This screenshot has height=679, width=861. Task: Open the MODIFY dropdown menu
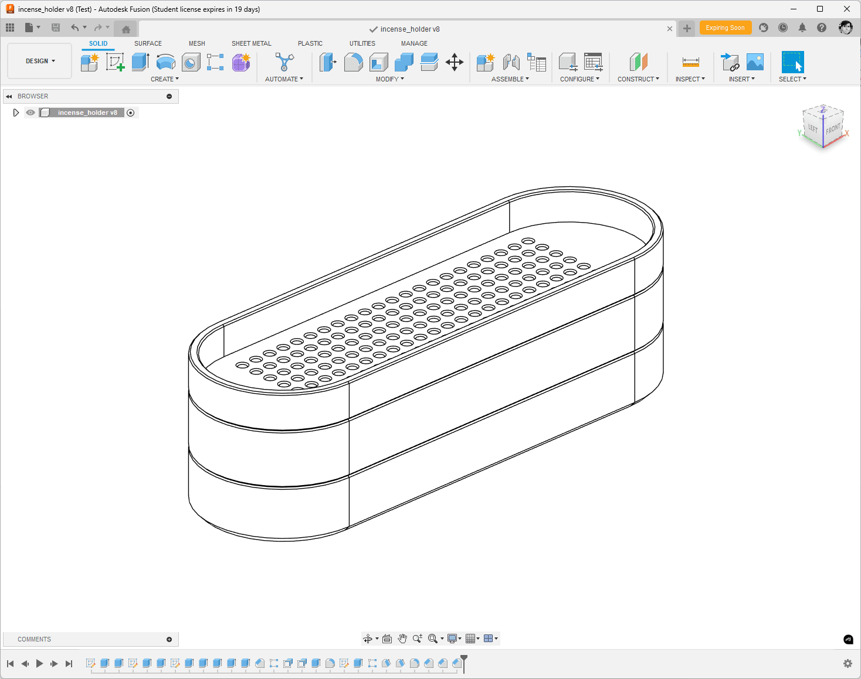click(390, 79)
